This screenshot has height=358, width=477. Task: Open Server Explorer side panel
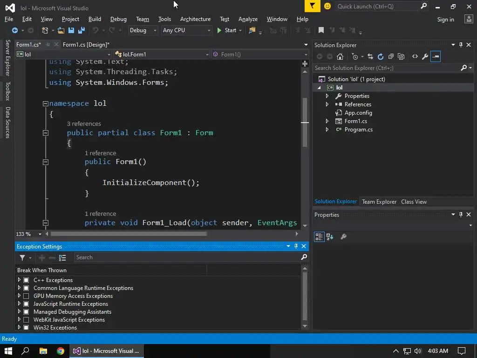pyautogui.click(x=7, y=57)
